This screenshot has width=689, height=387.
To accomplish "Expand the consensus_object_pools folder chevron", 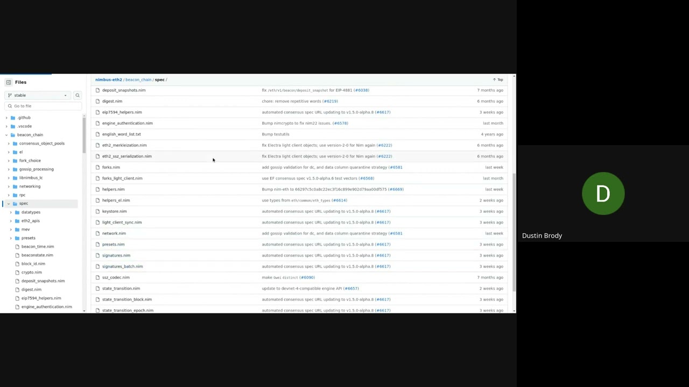I will [9, 144].
